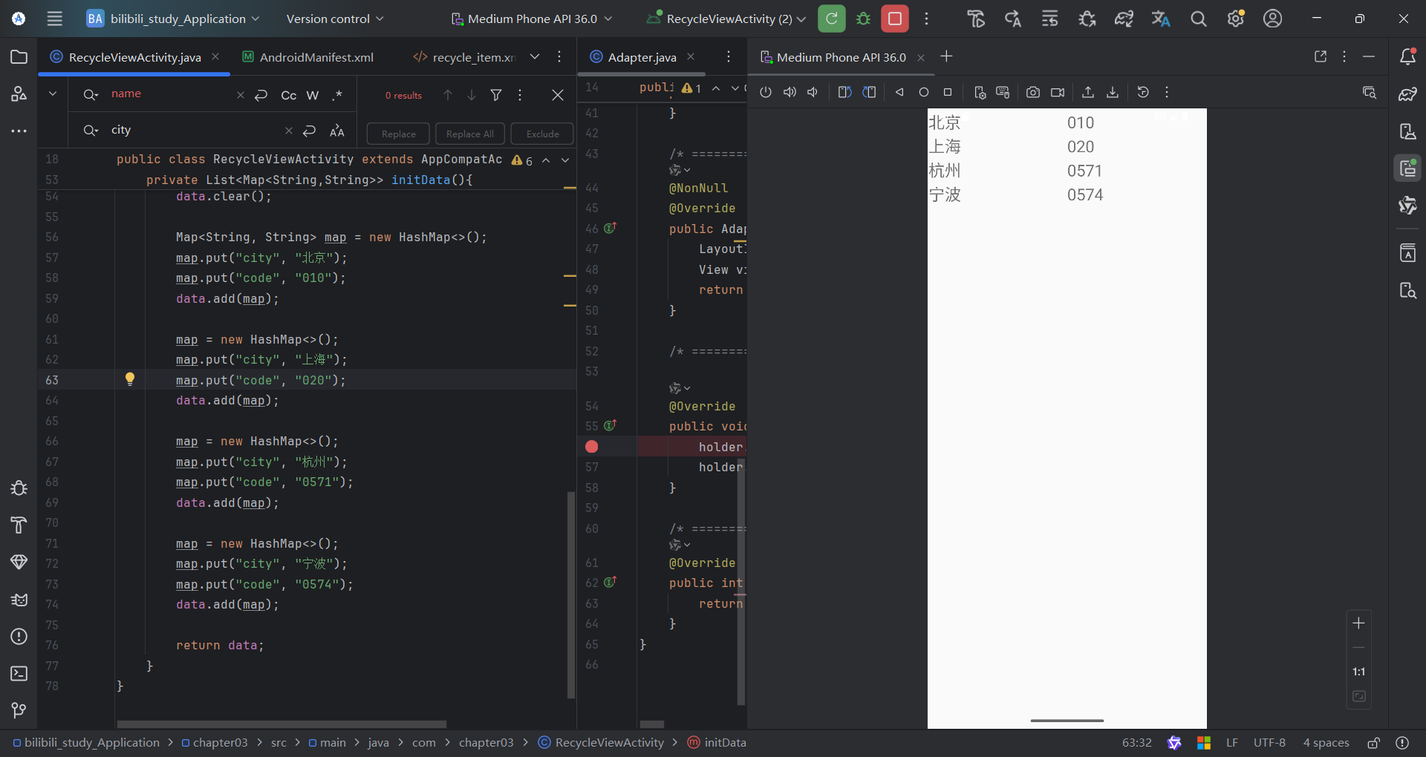Open the Terminal tool window
The height and width of the screenshot is (757, 1426).
pyautogui.click(x=19, y=673)
